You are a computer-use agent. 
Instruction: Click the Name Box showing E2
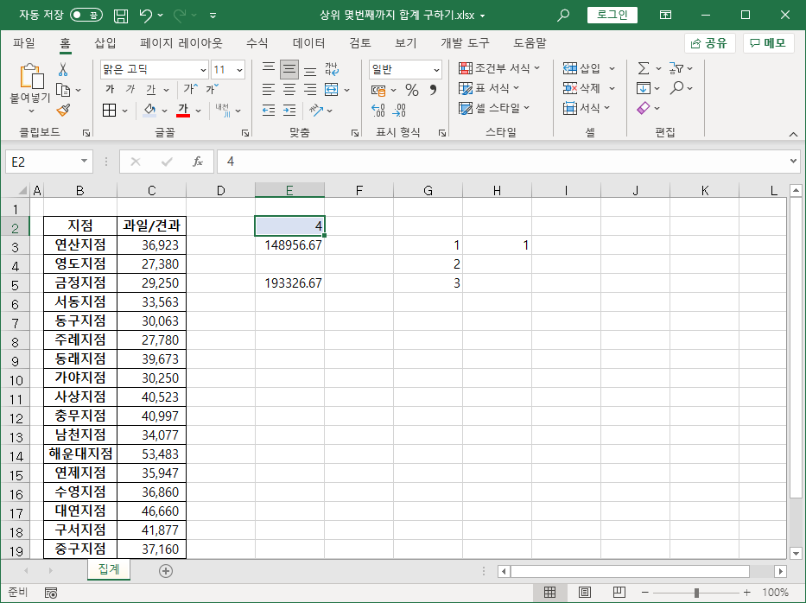pos(42,162)
